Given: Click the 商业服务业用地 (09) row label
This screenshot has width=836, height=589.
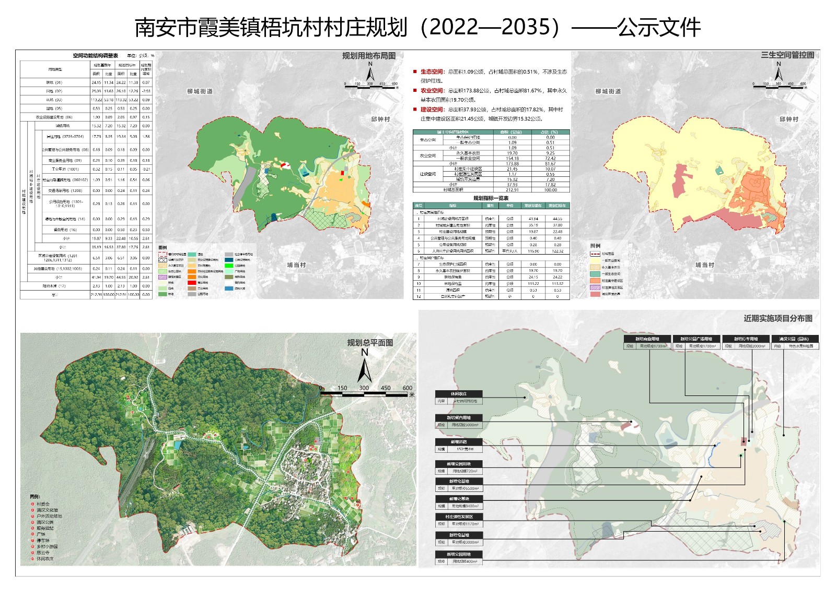Looking at the screenshot, I should (65, 161).
